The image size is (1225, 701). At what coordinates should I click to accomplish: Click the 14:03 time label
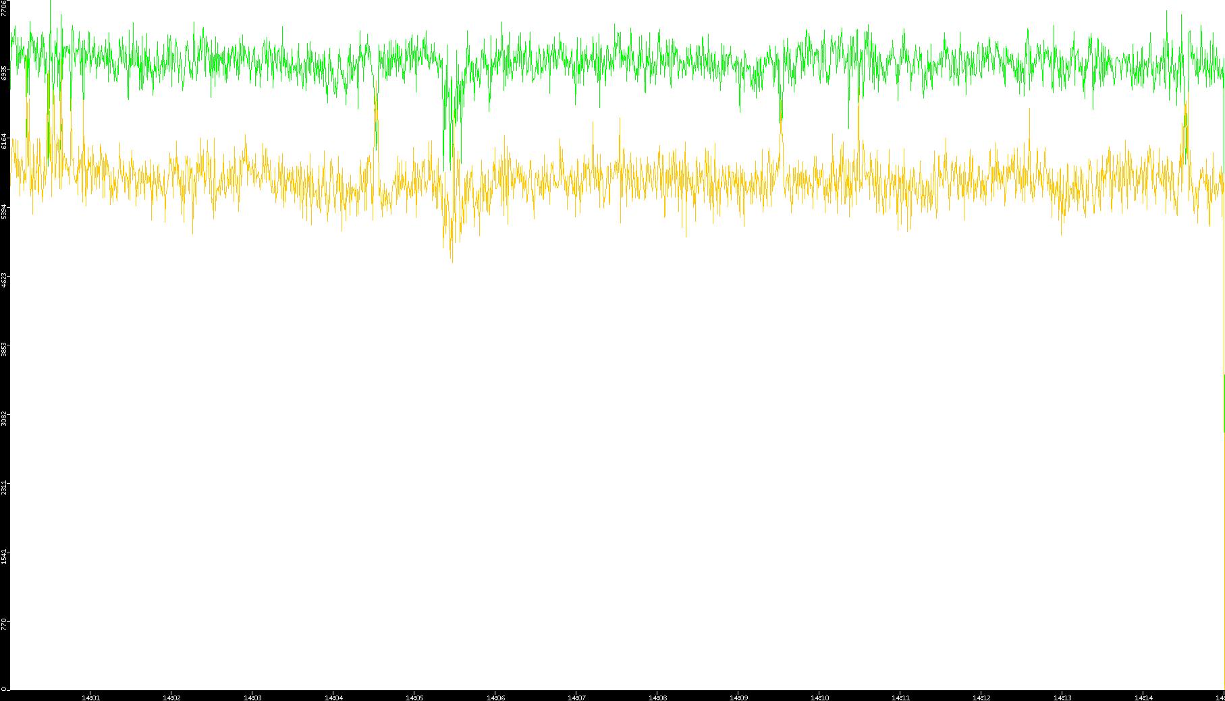(x=252, y=698)
